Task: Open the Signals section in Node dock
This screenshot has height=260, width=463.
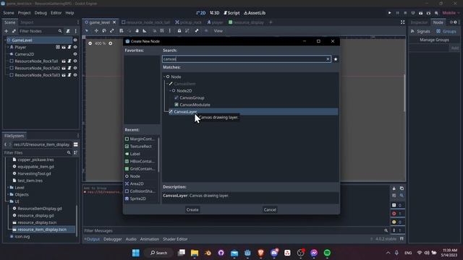Action: point(420,31)
